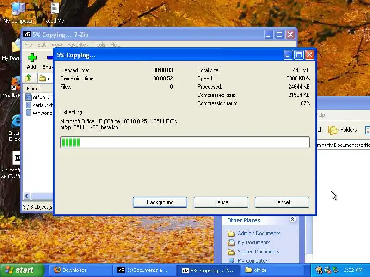Viewport: 370px width, 277px height.
Task: Open the Help menu in 7-Zip
Action: coord(115,45)
